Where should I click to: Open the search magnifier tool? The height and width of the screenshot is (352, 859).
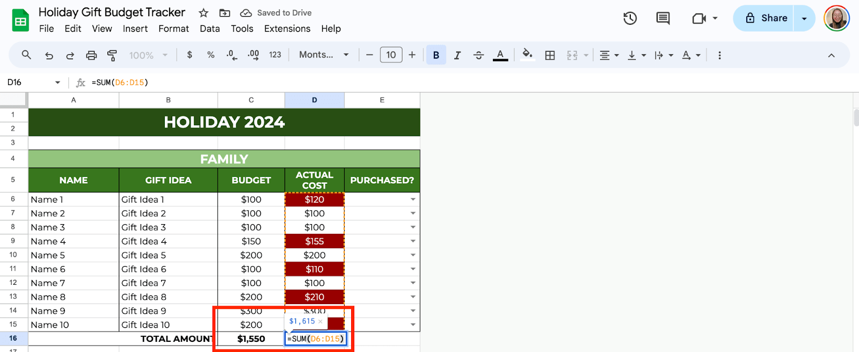26,55
